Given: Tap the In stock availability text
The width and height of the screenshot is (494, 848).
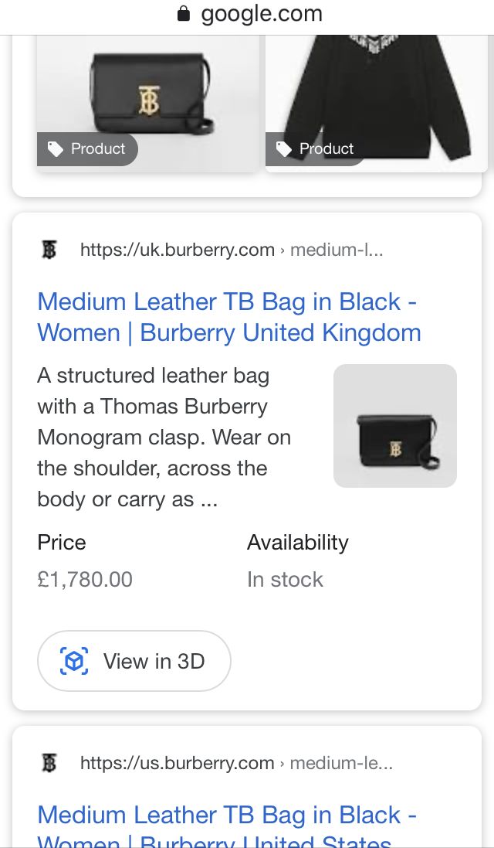Looking at the screenshot, I should coord(285,579).
